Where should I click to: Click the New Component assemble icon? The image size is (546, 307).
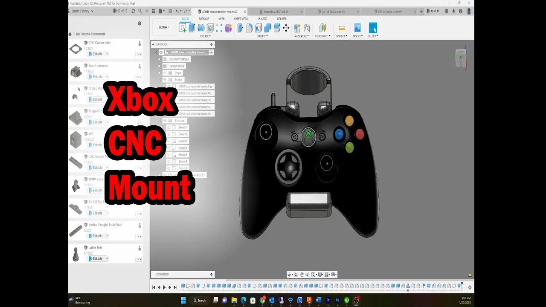coord(297,28)
